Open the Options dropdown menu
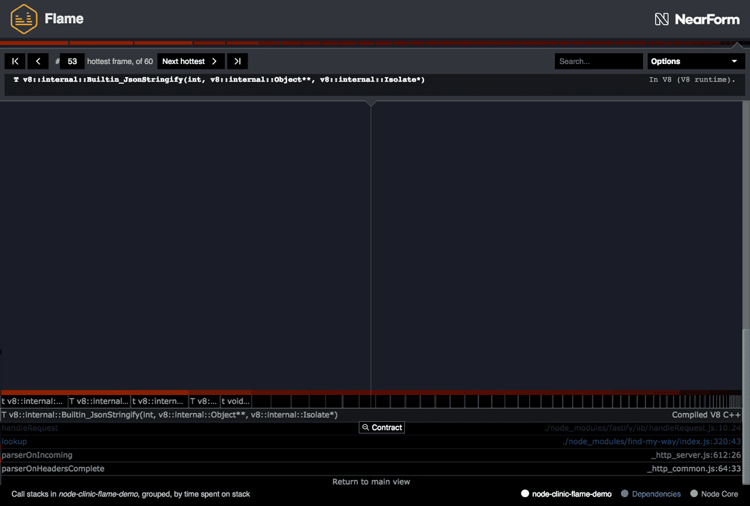Viewport: 750px width, 506px height. click(x=695, y=61)
